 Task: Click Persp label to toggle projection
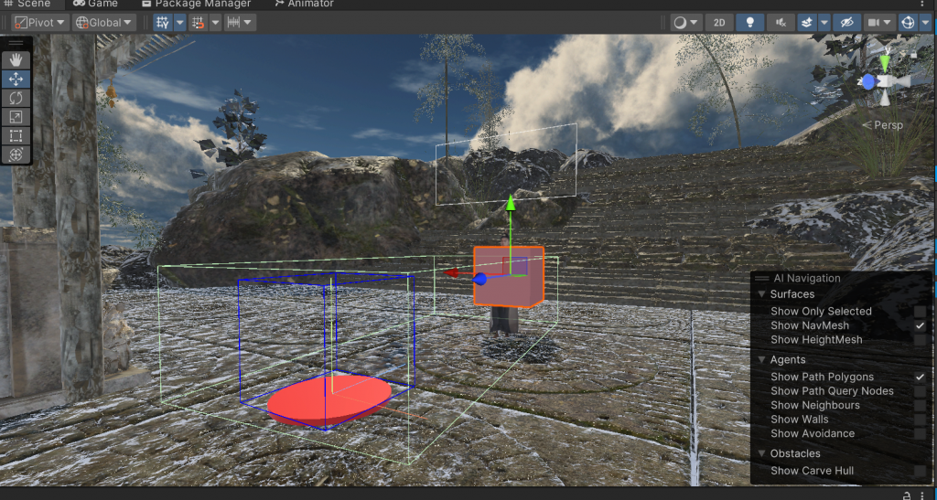point(882,125)
